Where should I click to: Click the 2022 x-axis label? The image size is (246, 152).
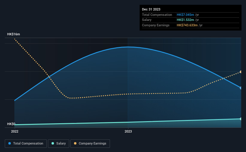click(15, 131)
